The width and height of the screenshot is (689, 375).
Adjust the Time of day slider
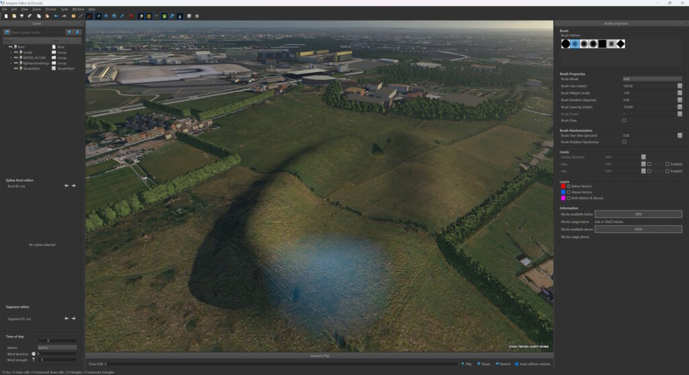pyautogui.click(x=57, y=341)
